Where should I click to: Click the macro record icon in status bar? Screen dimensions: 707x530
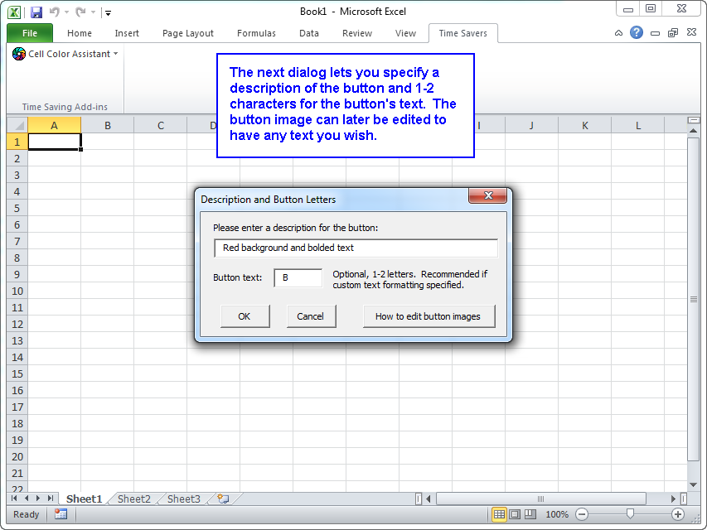tap(61, 514)
